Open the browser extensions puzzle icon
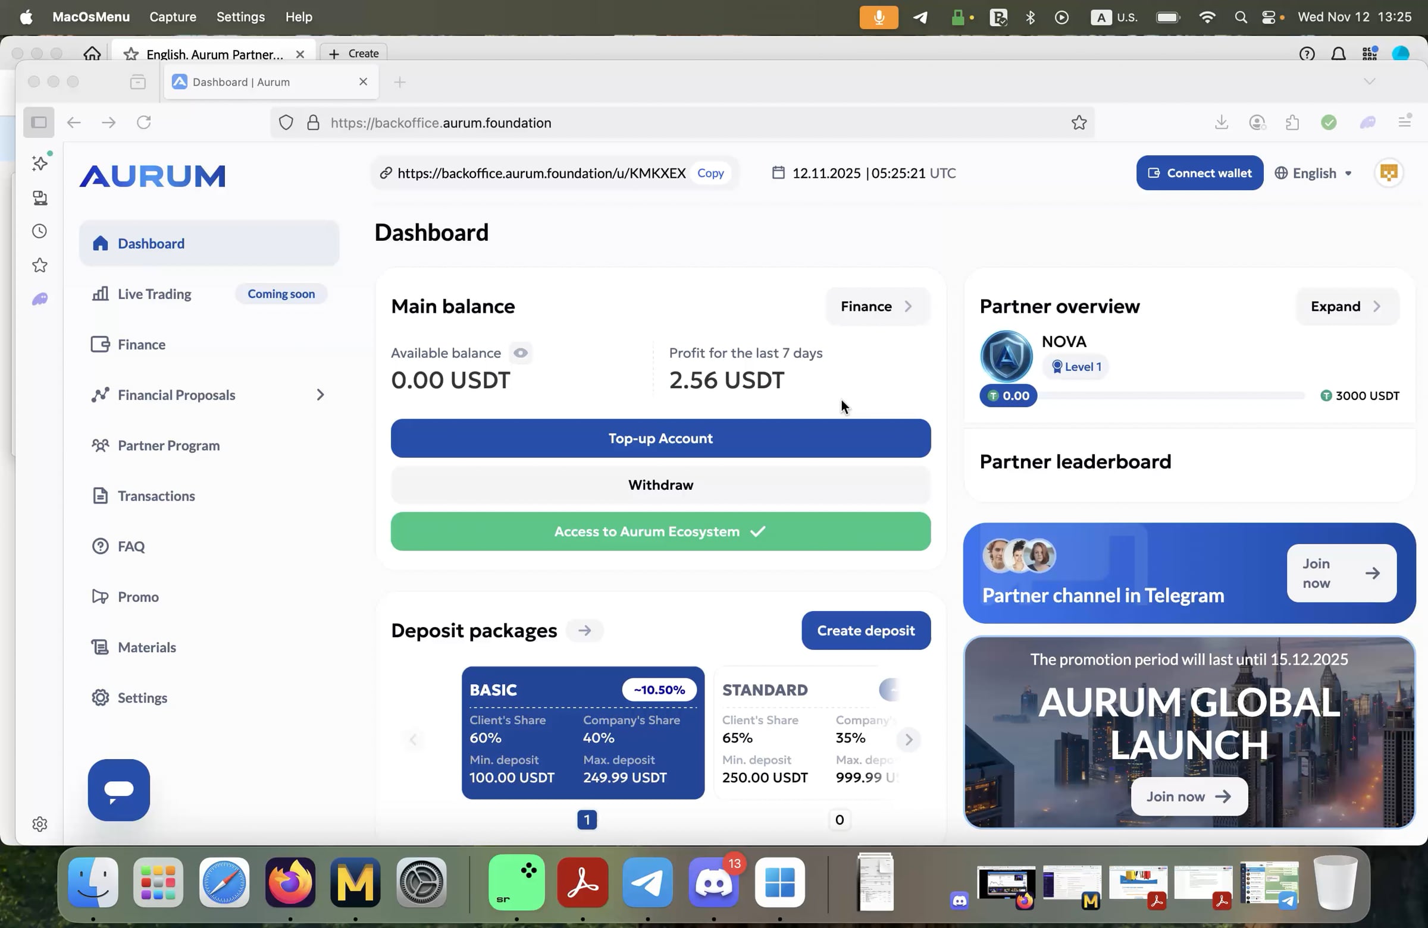 1292,123
